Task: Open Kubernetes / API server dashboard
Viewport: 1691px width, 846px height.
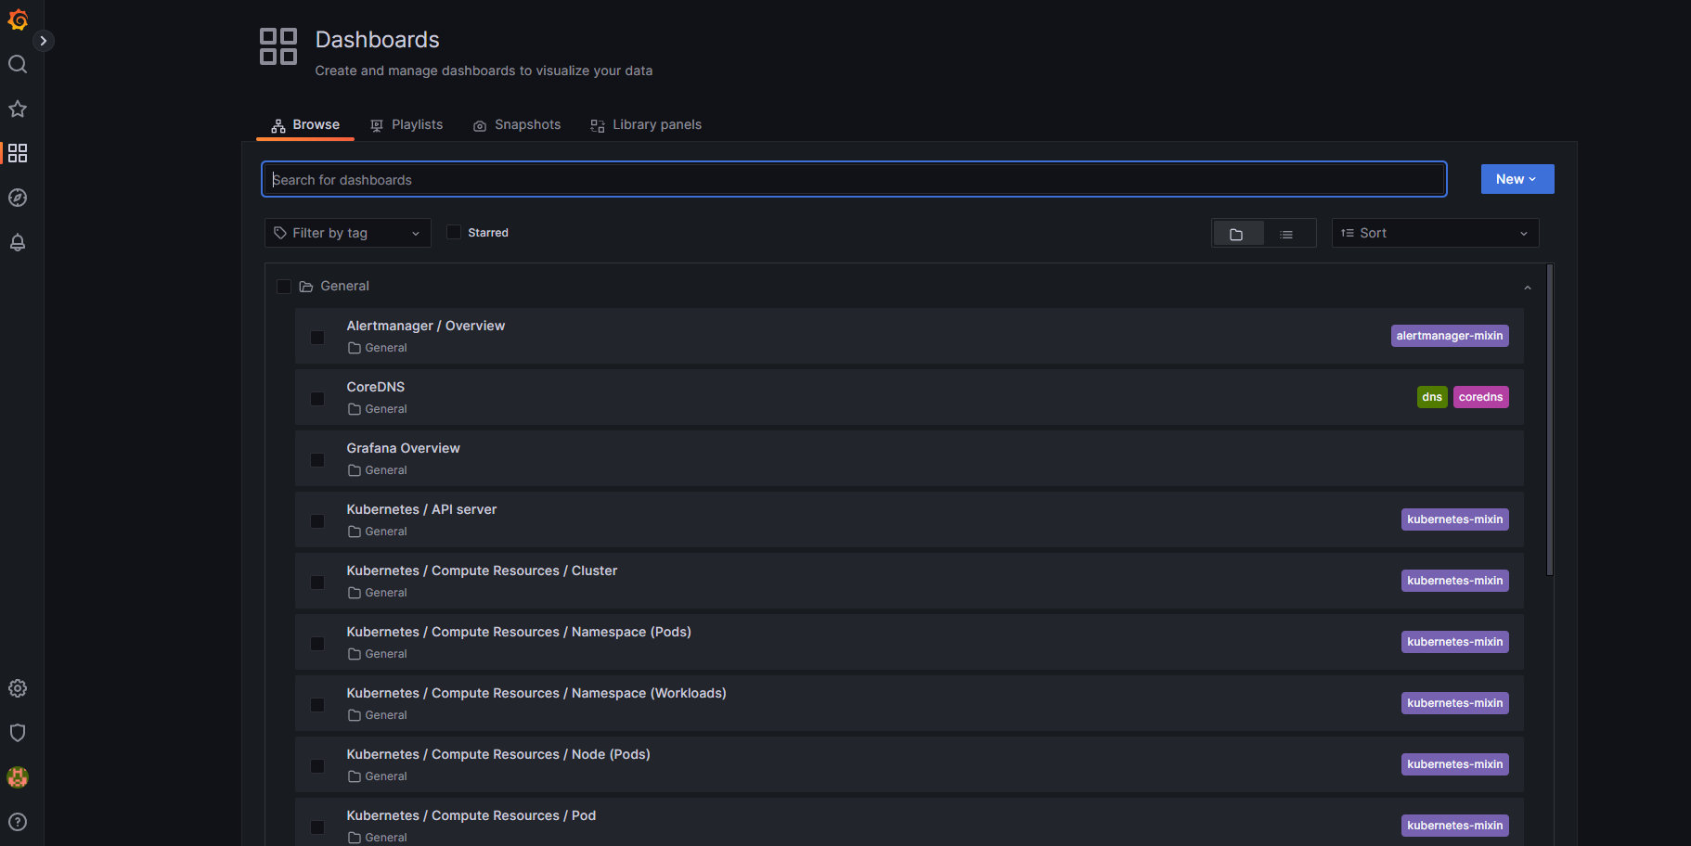Action: click(x=421, y=509)
